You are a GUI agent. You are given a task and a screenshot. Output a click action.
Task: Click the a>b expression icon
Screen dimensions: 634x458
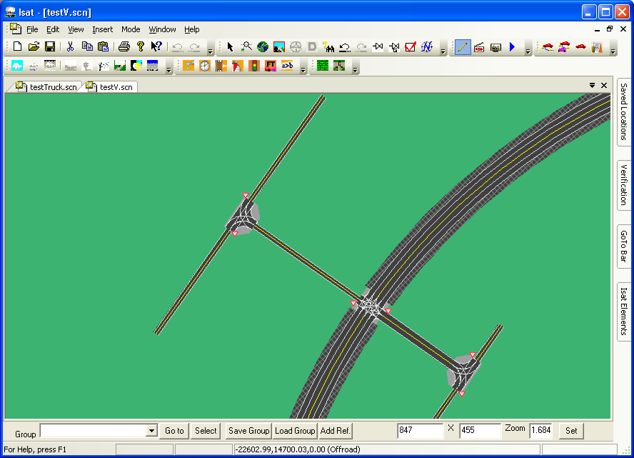pos(287,66)
